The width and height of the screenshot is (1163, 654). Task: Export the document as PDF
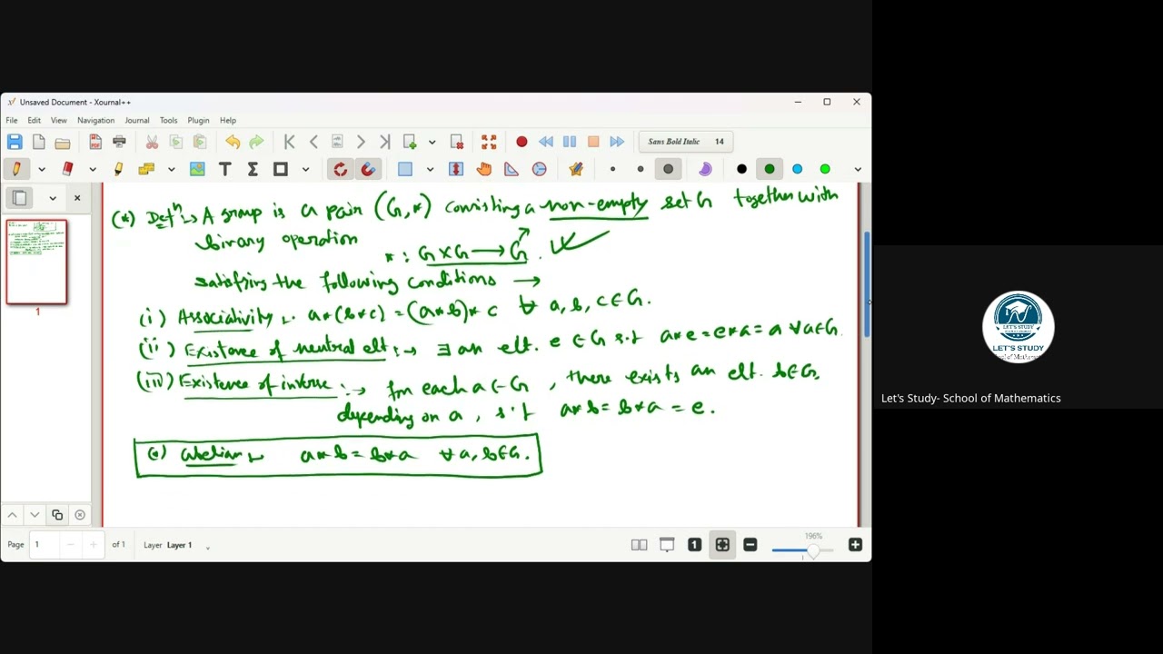click(95, 142)
